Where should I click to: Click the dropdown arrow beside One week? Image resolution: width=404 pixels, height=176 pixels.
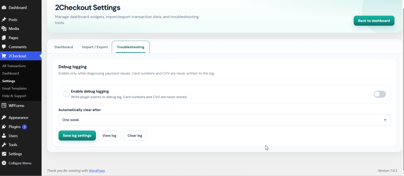point(385,120)
